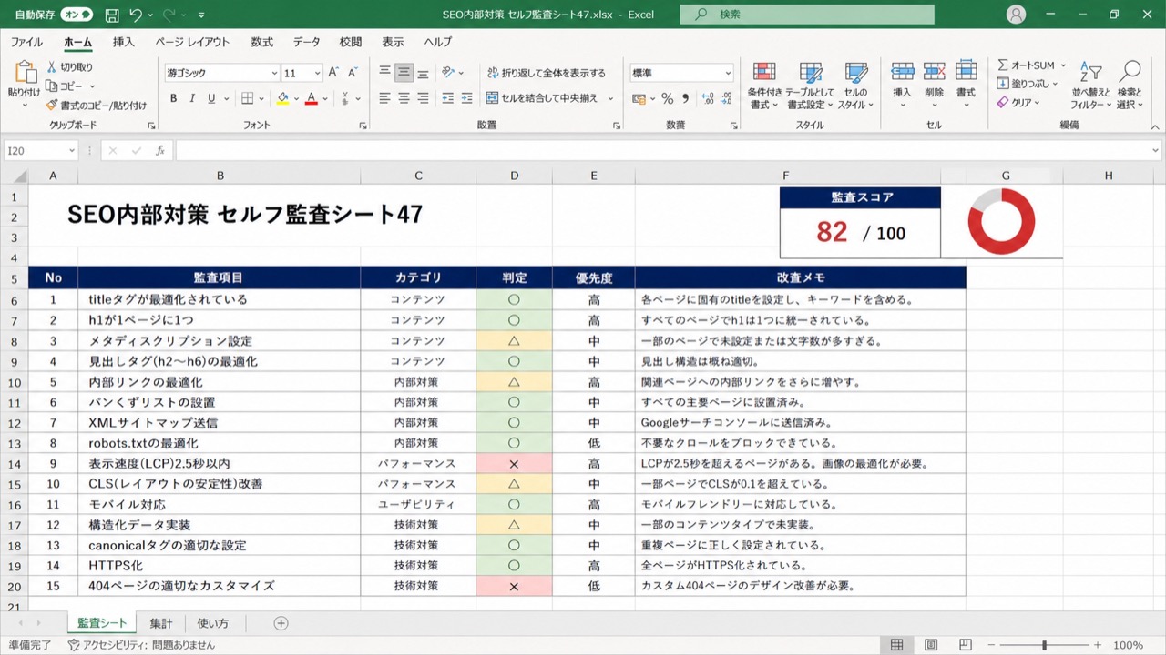Click the search box (検索)
Screen dimensions: 1166x655
click(807, 15)
